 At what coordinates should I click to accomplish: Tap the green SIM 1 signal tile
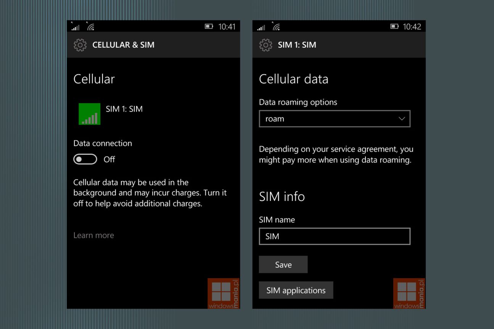(x=89, y=114)
